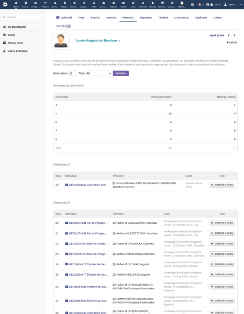Open Users & Groups in sidebar
Viewport: 244px width, 314px height.
(x=18, y=51)
